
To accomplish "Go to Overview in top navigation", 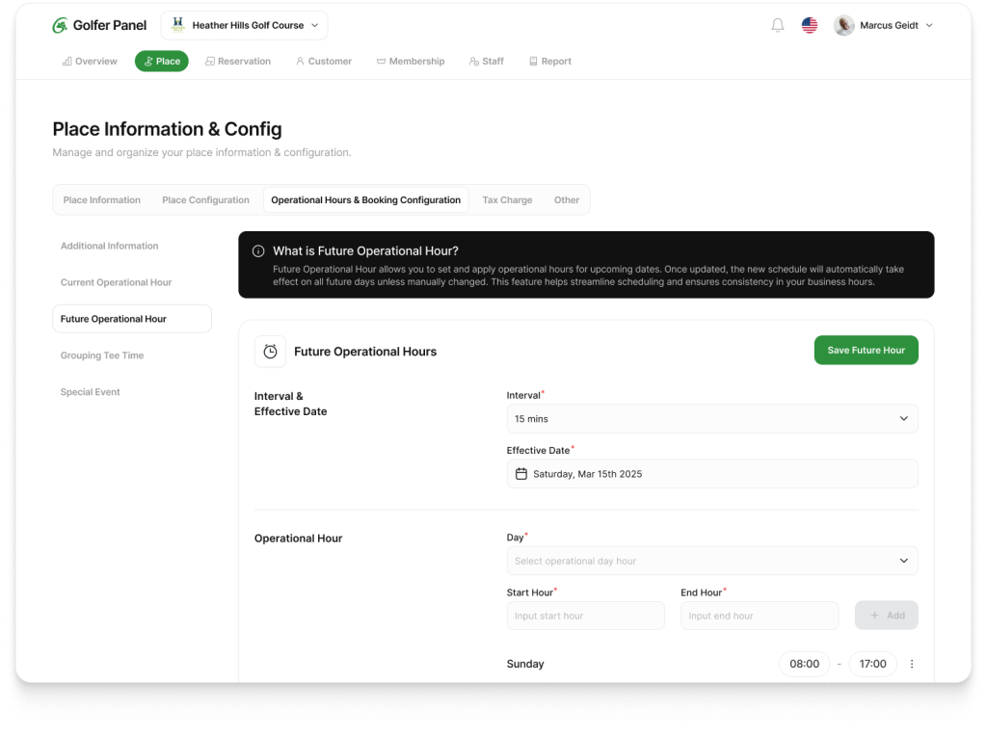I will (x=90, y=61).
